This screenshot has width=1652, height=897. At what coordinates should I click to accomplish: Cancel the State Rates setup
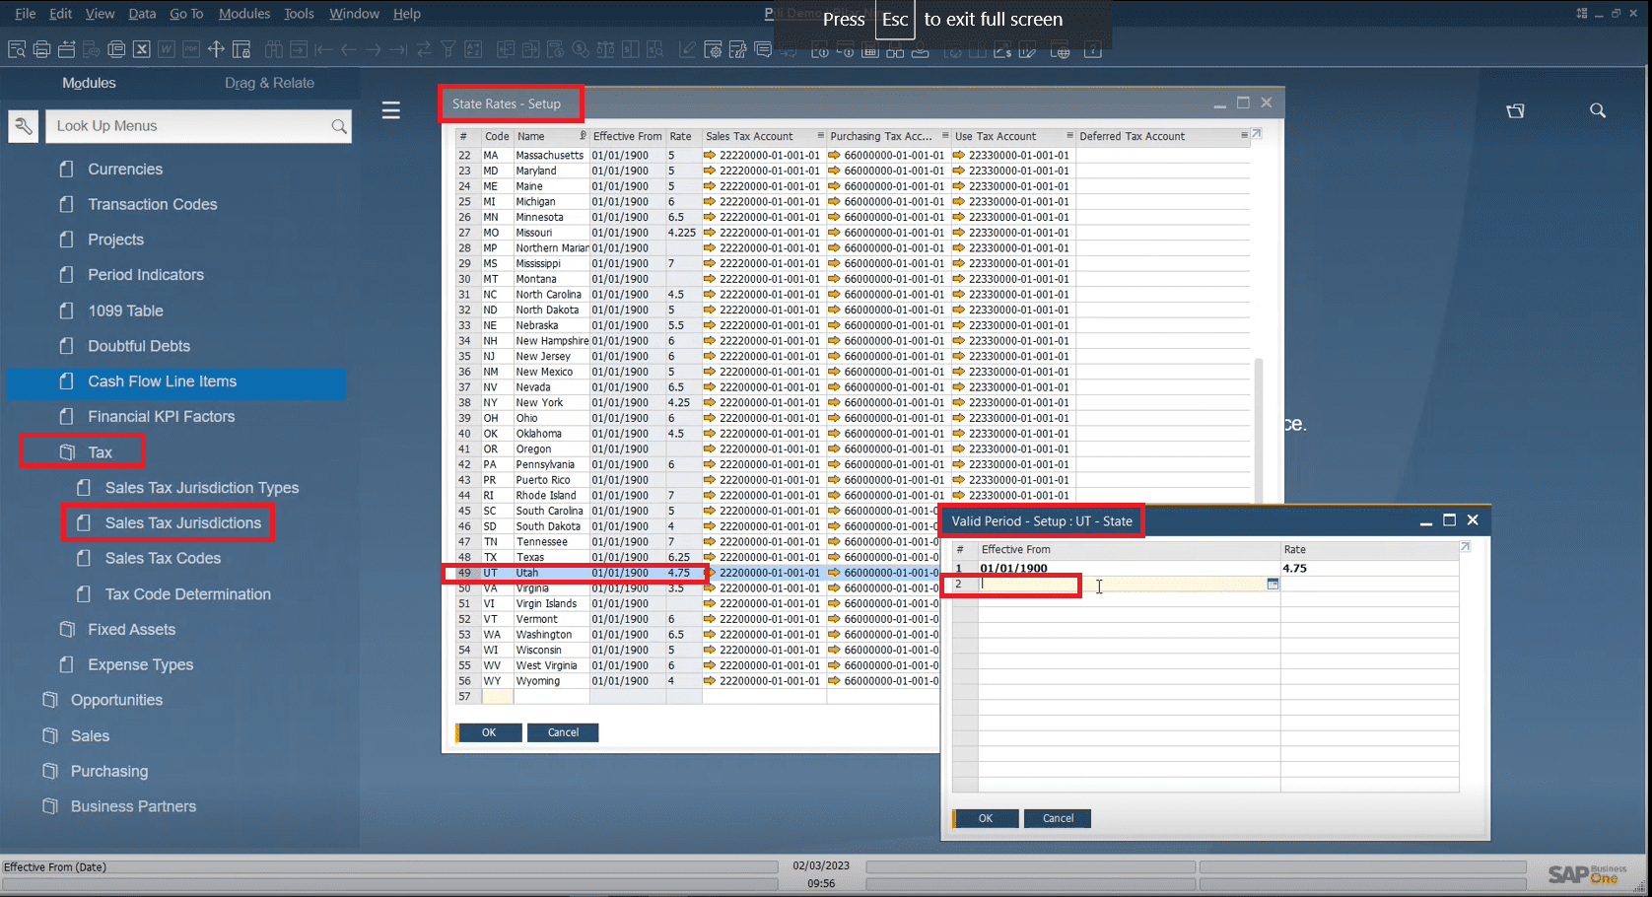pyautogui.click(x=563, y=732)
